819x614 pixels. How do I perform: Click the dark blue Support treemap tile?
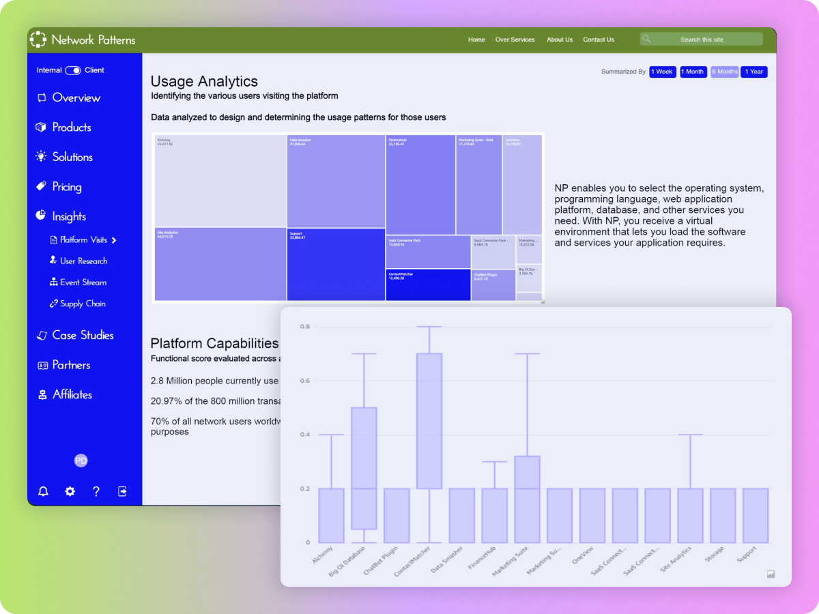[x=336, y=264]
